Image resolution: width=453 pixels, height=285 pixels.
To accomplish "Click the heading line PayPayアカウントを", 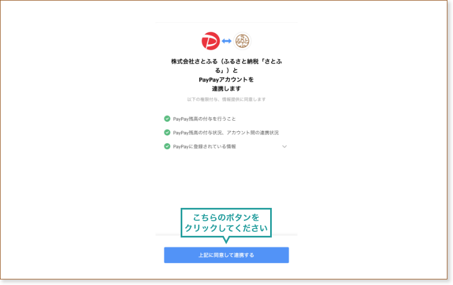I will pyautogui.click(x=226, y=80).
